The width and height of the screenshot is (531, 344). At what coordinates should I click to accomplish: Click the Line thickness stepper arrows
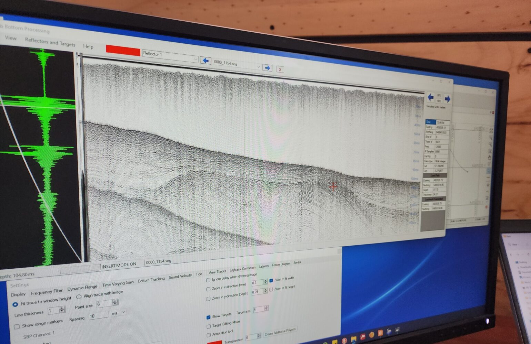click(62, 310)
